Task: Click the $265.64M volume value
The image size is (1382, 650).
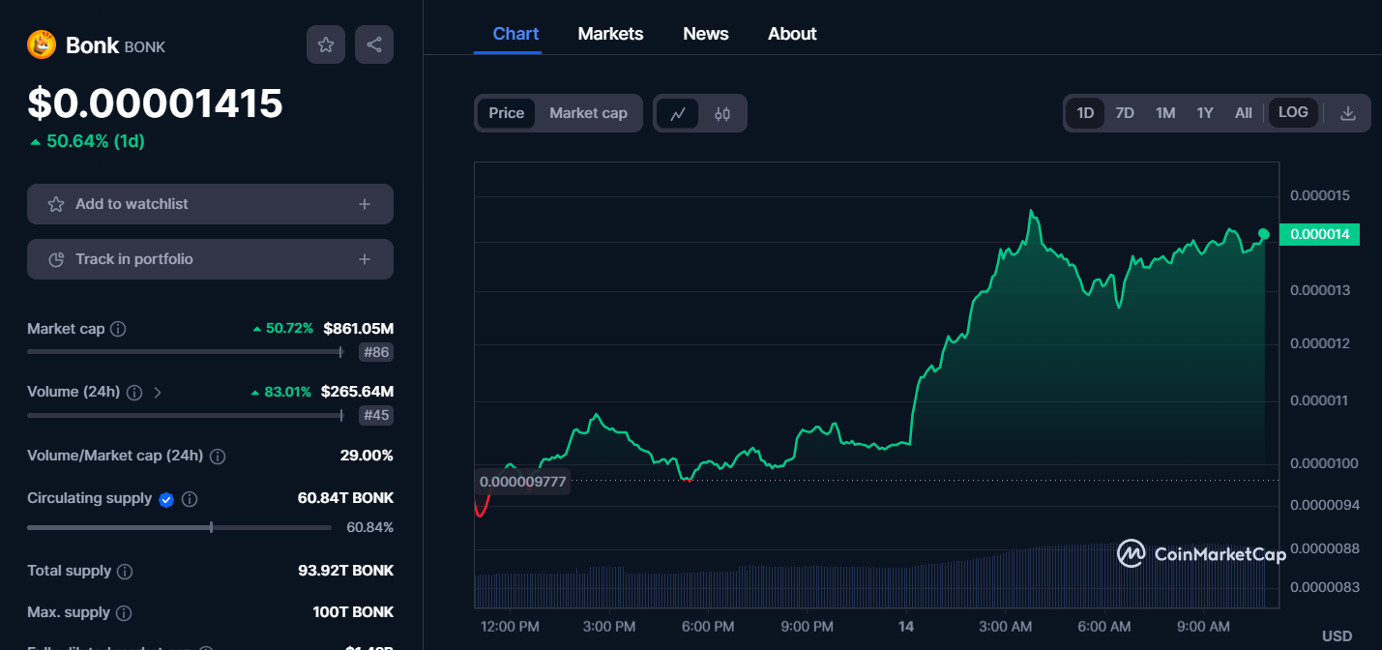Action: coord(358,392)
